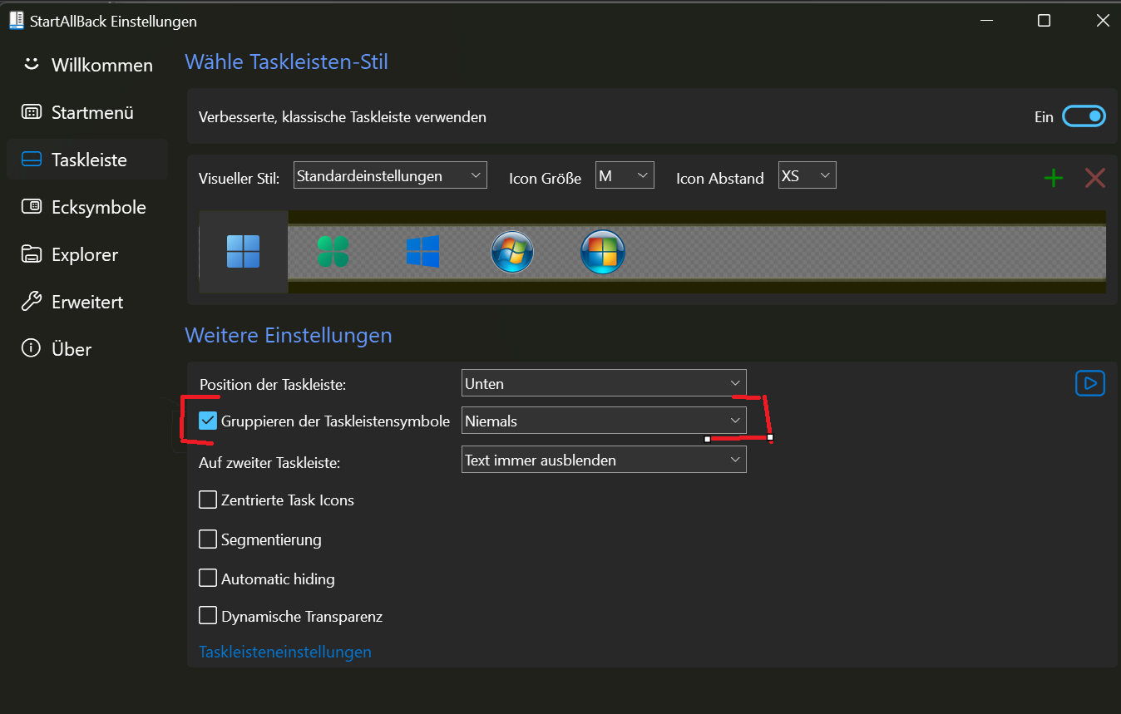
Task: Select the Windows 7 orb start button
Action: tap(512, 251)
